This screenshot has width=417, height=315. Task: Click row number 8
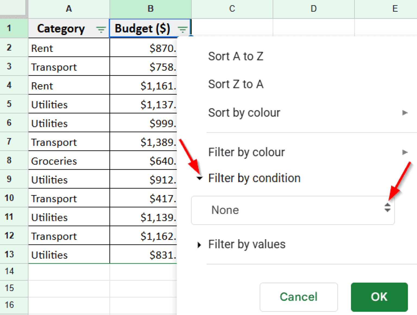pyautogui.click(x=10, y=161)
